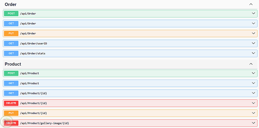The width and height of the screenshot is (259, 128).
Task: Open the GET /api/Product/{id} path
Action: tap(33, 93)
